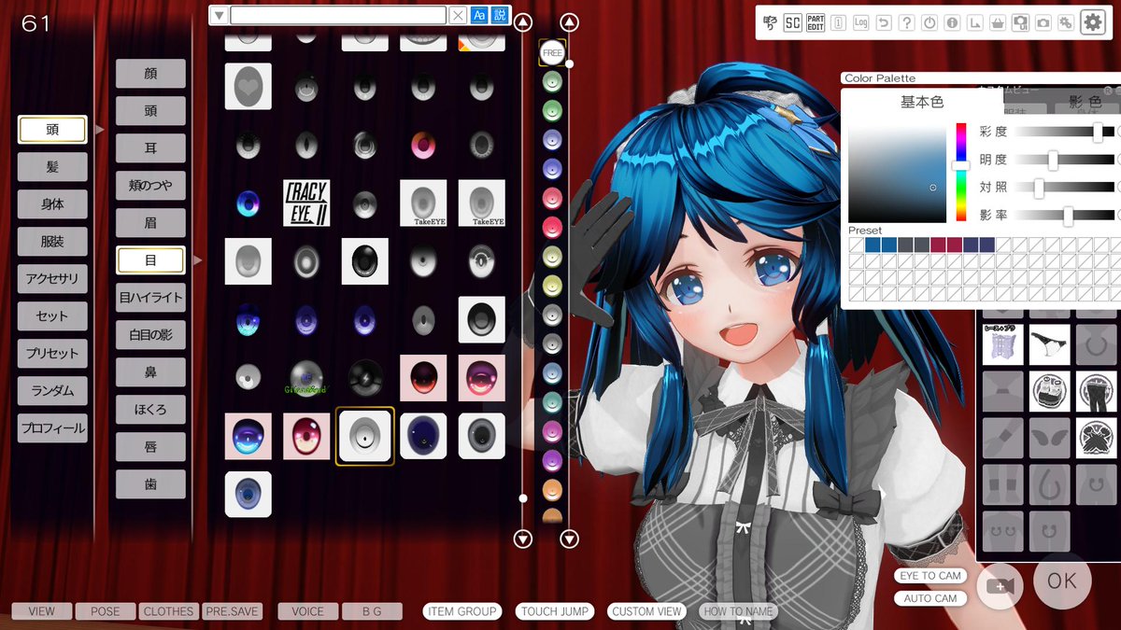Screen dimensions: 1121x630
Task: Click the ランダム random button
Action: (x=51, y=390)
